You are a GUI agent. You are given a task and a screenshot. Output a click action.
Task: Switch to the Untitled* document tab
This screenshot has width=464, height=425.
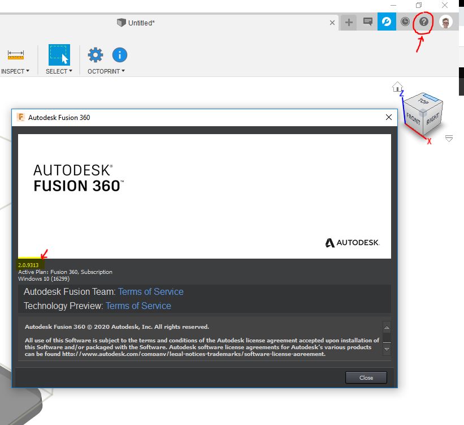click(x=136, y=23)
